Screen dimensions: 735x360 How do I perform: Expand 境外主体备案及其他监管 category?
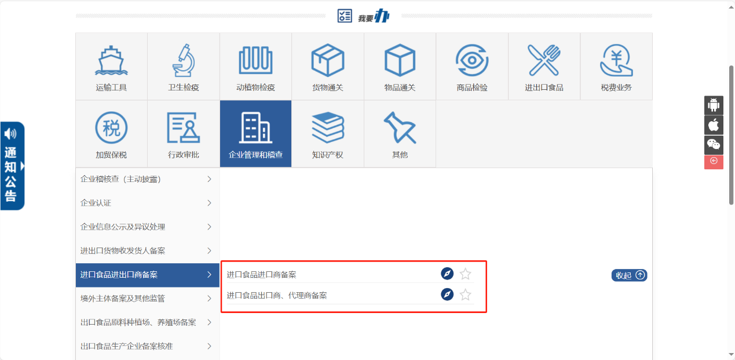[x=147, y=299]
